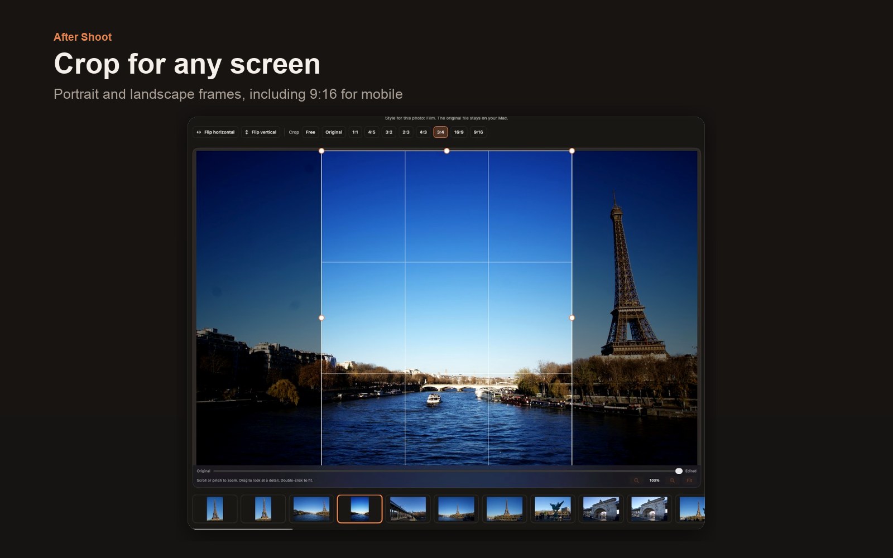Image resolution: width=893 pixels, height=558 pixels.
Task: Click the Edited label beside the slider
Action: tap(691, 471)
